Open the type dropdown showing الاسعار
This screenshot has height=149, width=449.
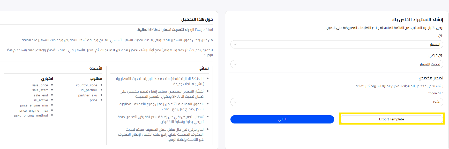336,44
